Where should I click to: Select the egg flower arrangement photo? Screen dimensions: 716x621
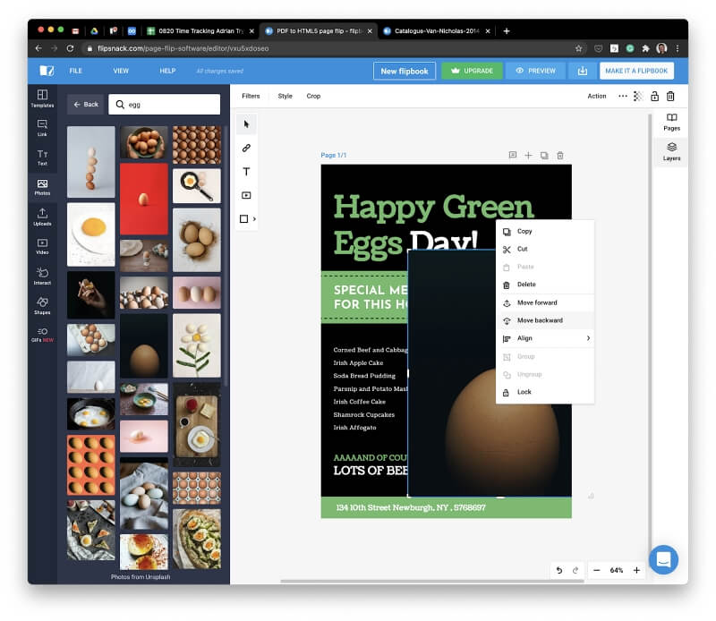point(196,345)
